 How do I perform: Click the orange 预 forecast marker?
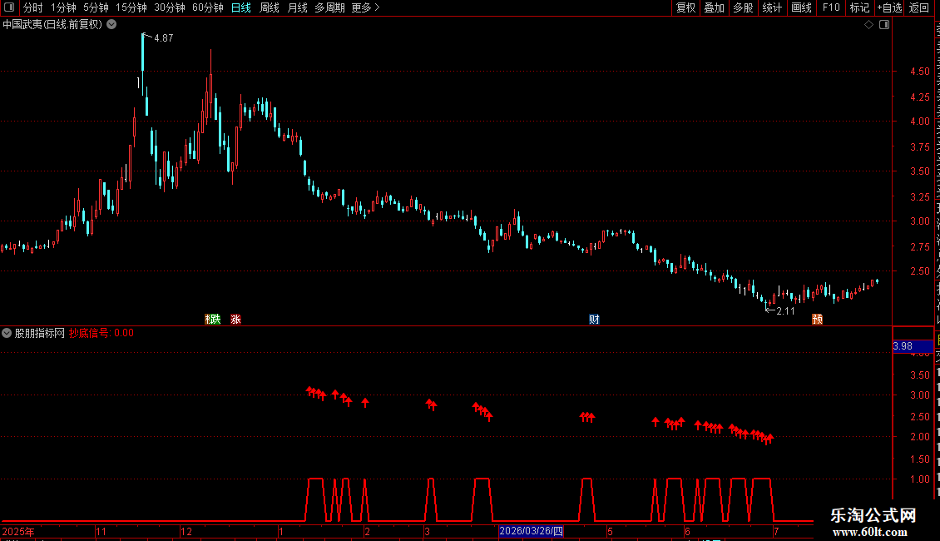coord(817,319)
